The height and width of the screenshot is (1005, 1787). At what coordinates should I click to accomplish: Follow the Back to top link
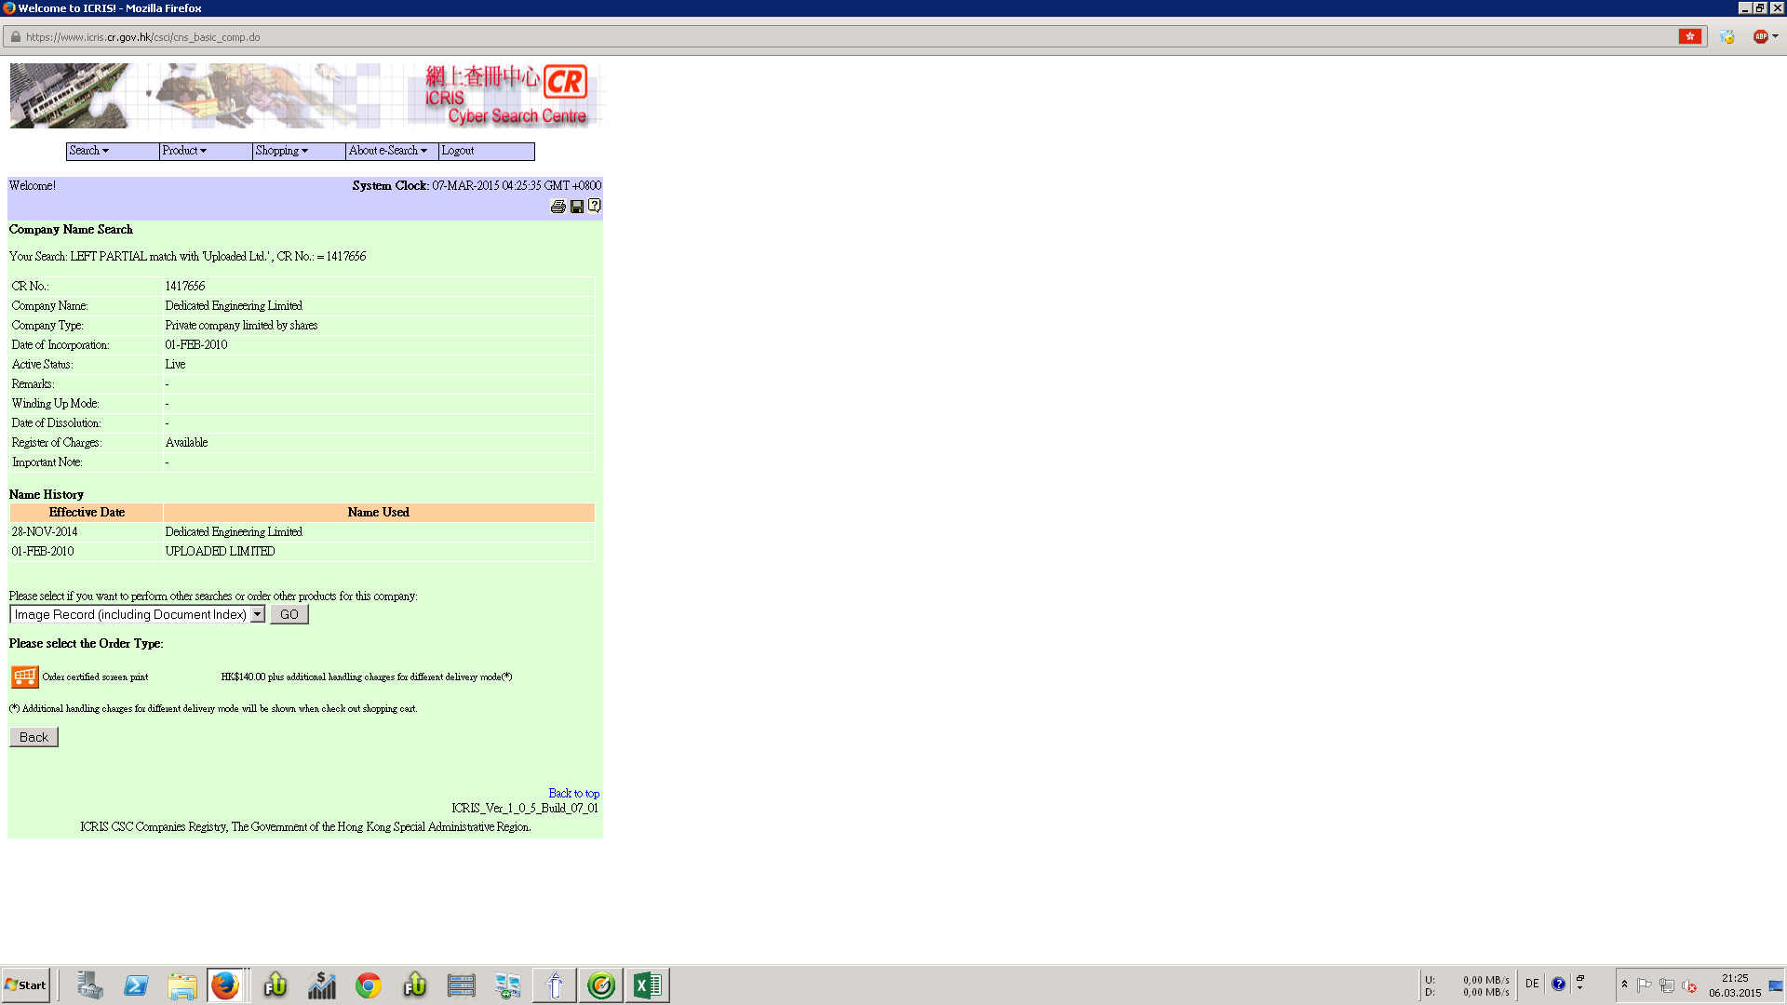pos(573,794)
